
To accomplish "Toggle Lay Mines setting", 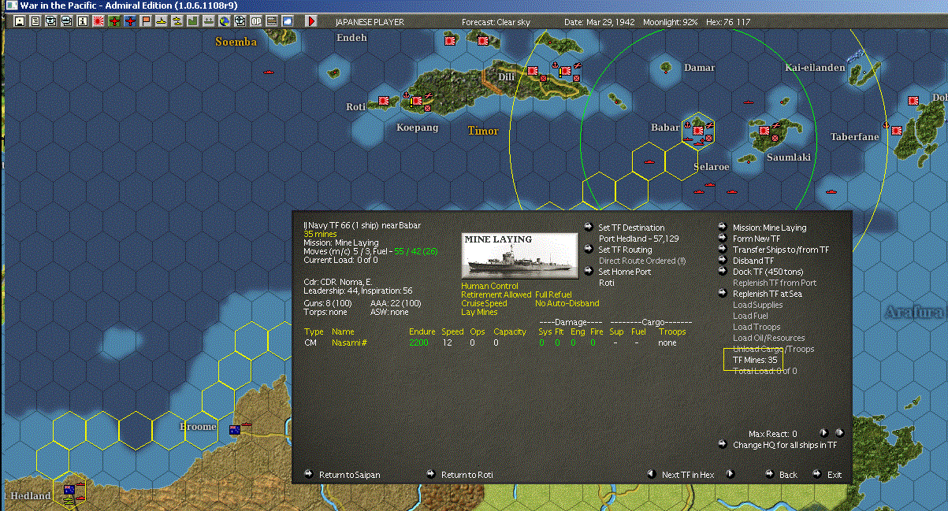I will click(479, 312).
